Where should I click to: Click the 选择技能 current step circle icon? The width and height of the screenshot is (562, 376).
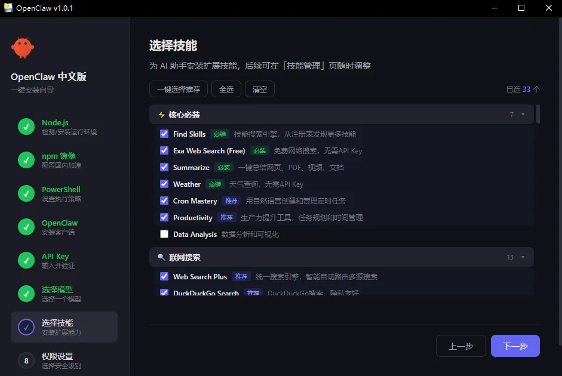tap(26, 327)
